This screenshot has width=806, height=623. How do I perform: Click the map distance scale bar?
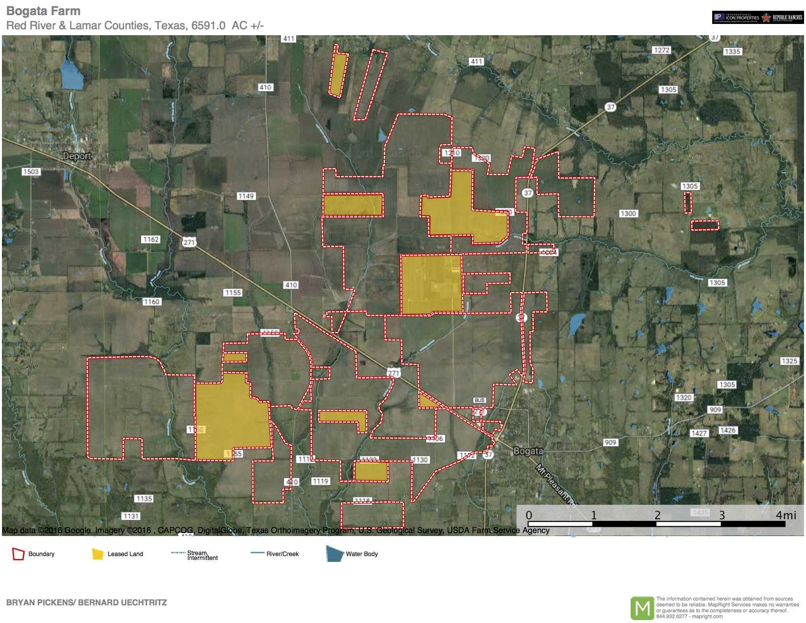click(x=657, y=523)
